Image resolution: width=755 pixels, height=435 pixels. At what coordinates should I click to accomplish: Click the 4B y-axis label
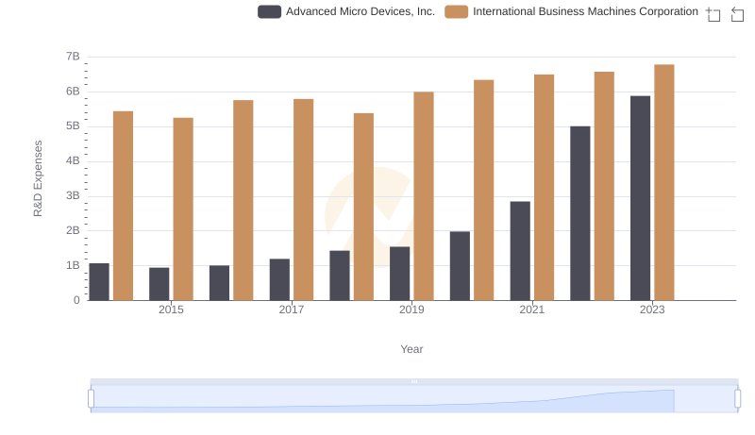coord(73,160)
